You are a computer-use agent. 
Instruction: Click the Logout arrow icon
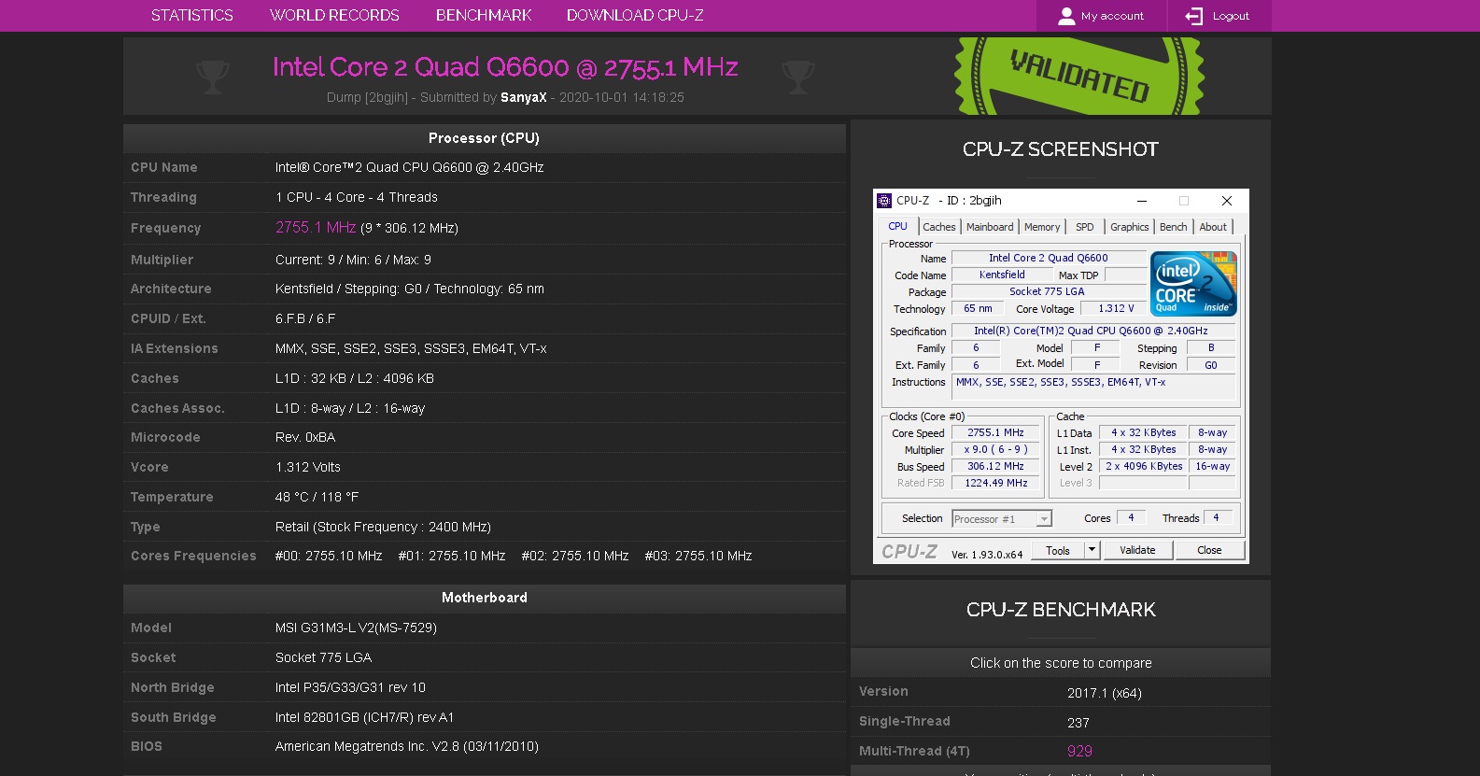click(x=1194, y=16)
